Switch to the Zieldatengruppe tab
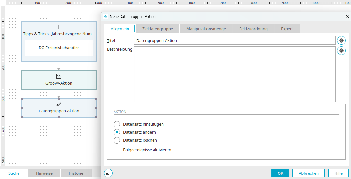 [x=158, y=29]
